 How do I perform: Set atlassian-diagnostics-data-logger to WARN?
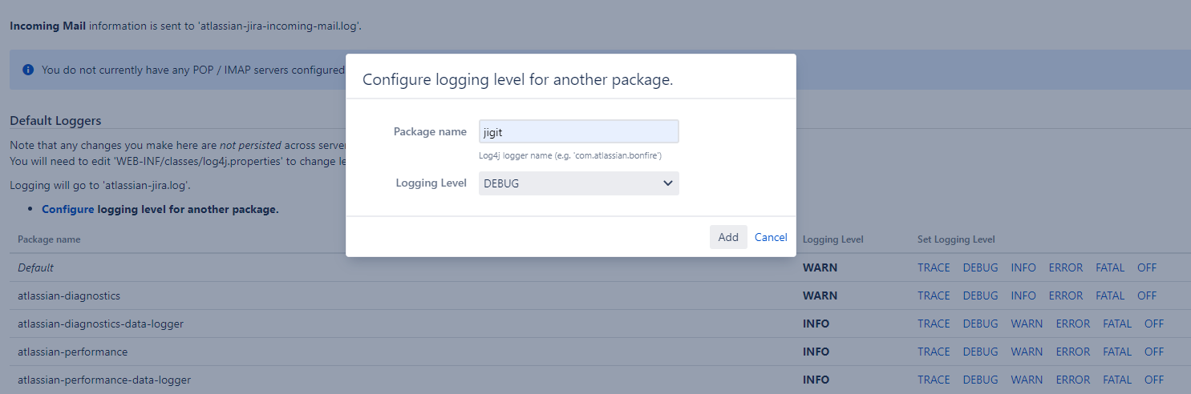click(1027, 324)
